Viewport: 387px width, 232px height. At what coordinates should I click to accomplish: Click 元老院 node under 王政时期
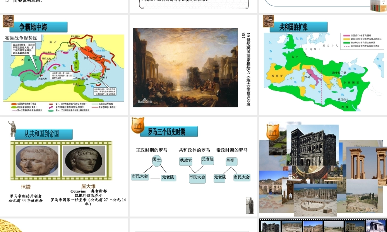coord(168,177)
